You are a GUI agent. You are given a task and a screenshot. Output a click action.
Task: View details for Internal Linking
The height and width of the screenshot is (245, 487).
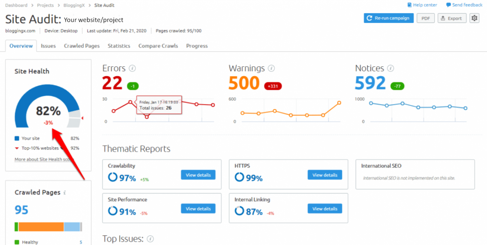click(325, 209)
